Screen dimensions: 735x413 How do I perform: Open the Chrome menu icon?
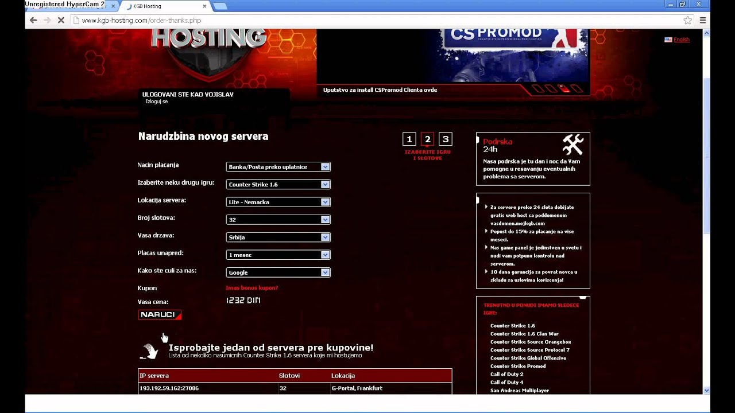(x=702, y=20)
